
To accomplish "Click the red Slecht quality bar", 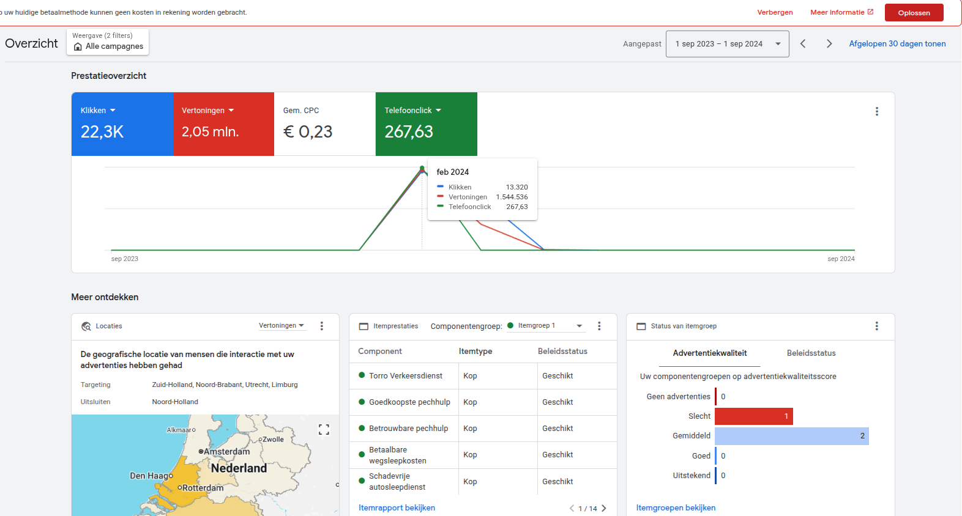I will click(x=754, y=416).
